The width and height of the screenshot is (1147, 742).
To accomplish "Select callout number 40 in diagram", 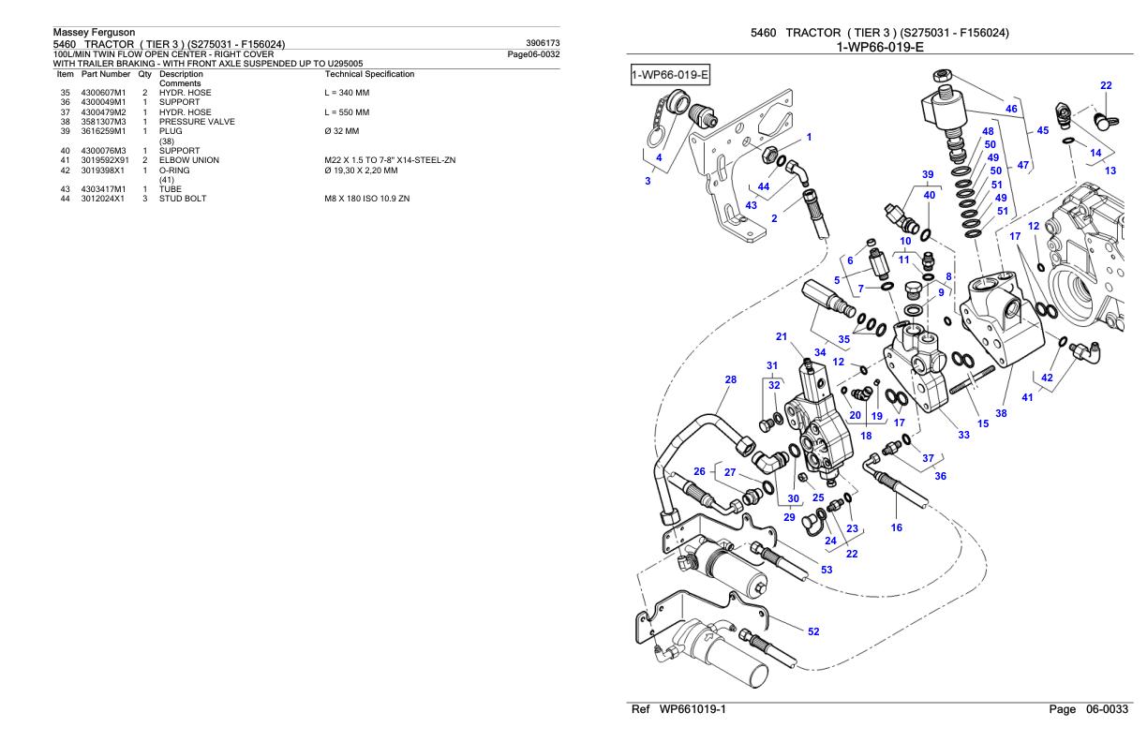I will pyautogui.click(x=929, y=195).
